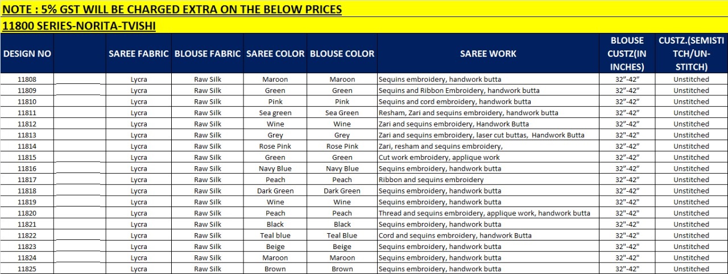Click the SAREE FABRIC column header

click(139, 53)
